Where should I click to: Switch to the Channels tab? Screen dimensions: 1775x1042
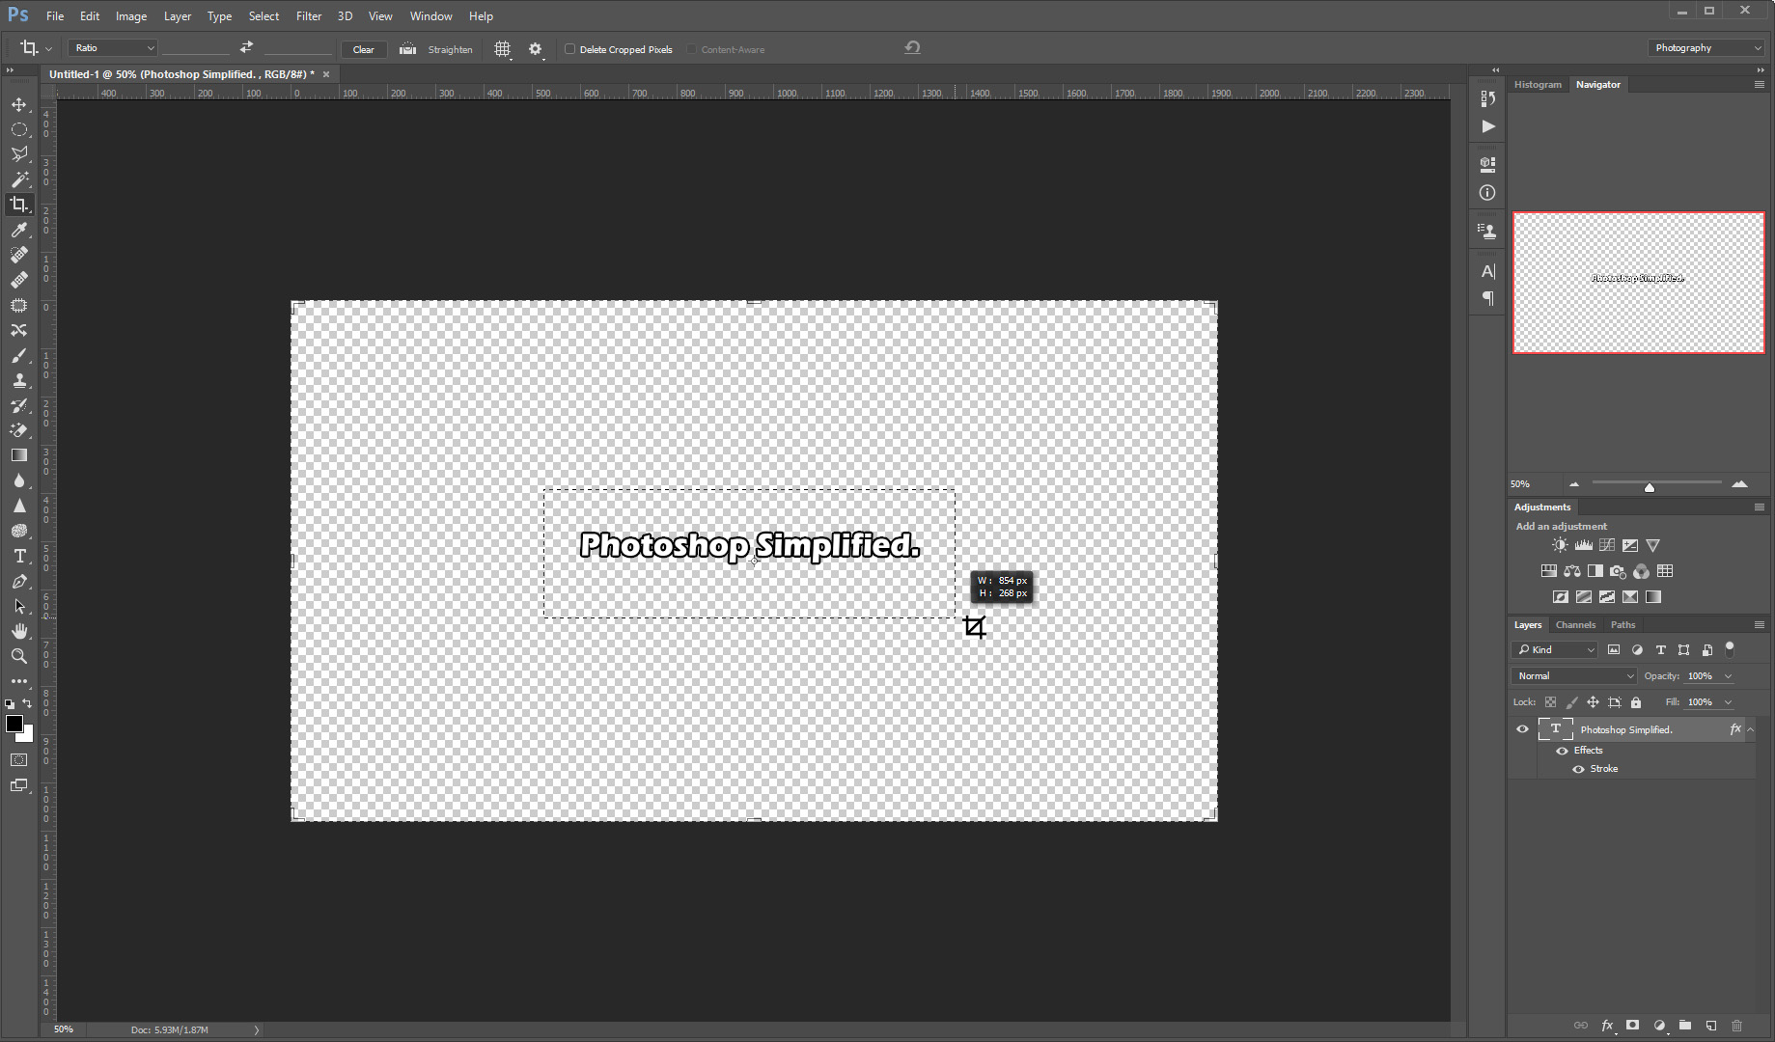[1575, 625]
